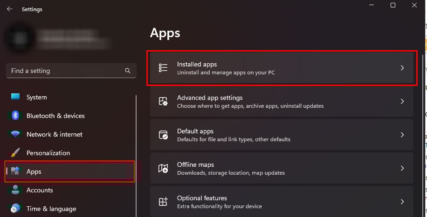Viewport: 427px width, 217px height.
Task: Click the Network & internet Wi-Fi icon
Action: coord(15,134)
